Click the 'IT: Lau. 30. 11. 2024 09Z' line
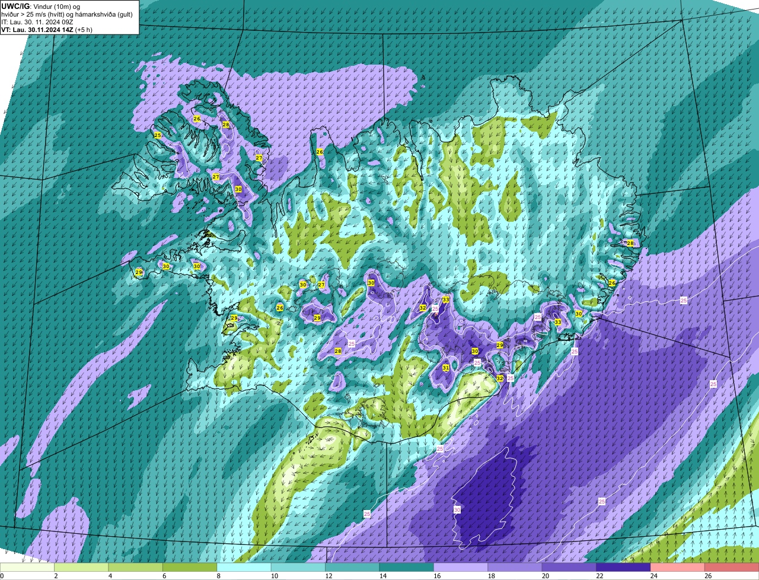Image resolution: width=759 pixels, height=580 pixels. 37,22
